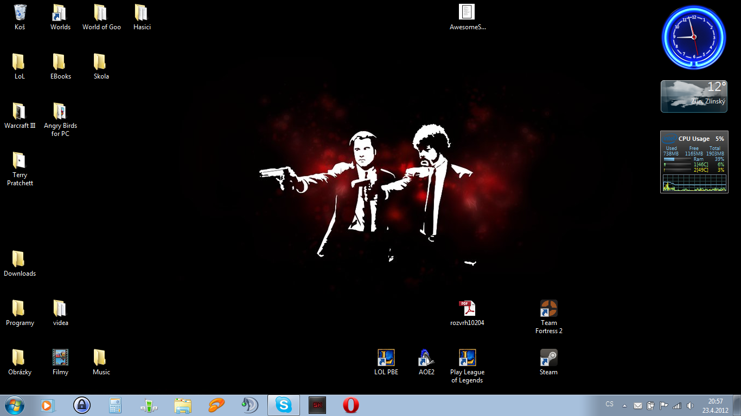Image resolution: width=741 pixels, height=416 pixels.
Task: Select the Team Fortress 2 shortcut
Action: [548, 317]
